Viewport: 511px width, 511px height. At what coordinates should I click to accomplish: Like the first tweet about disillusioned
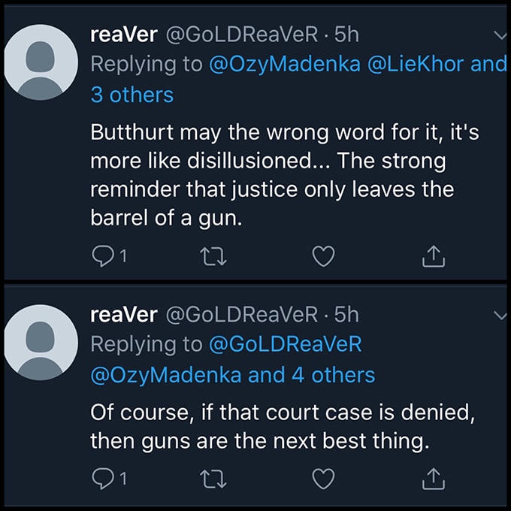tap(322, 257)
